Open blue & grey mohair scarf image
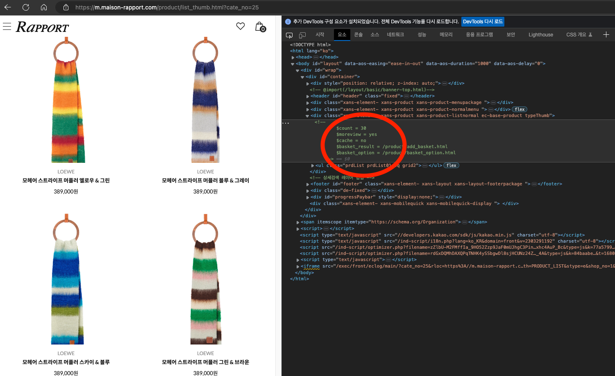This screenshot has height=376, width=615. coord(205,100)
